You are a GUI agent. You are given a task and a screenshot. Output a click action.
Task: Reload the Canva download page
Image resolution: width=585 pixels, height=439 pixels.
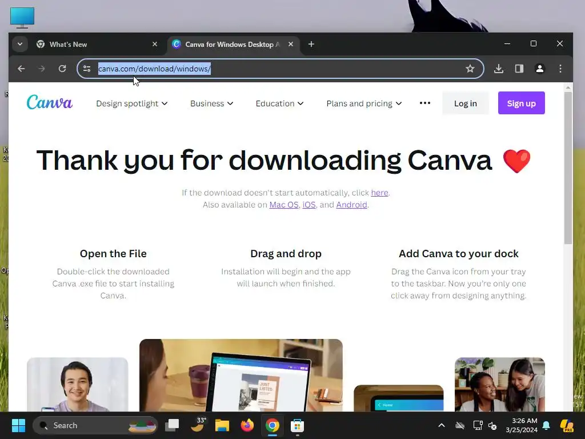pos(62,69)
